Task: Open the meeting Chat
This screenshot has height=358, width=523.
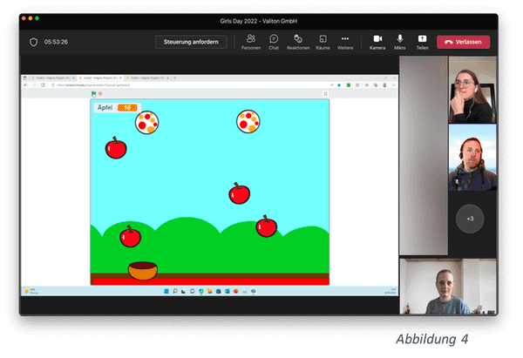Action: [x=274, y=41]
